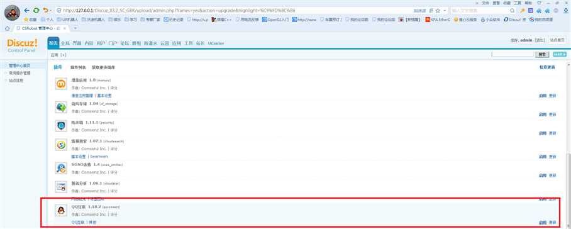Image resolution: width=571 pixels, height=229 pixels.
Task: Open the 应用 navigation tab
Action: (177, 43)
